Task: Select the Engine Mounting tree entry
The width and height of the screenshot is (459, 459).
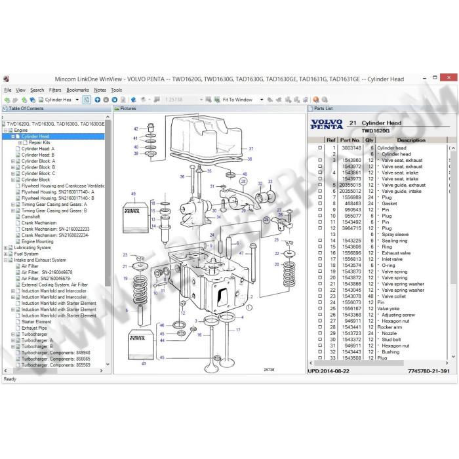Action: (37, 241)
